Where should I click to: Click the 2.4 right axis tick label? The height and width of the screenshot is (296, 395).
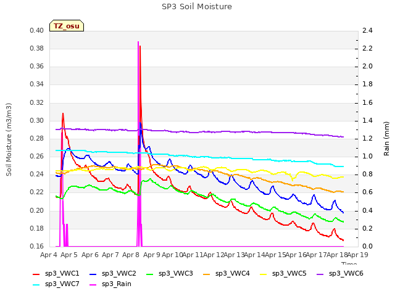tap(367, 30)
